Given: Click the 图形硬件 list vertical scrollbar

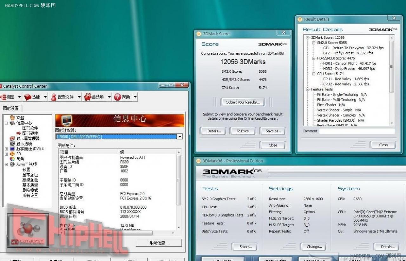Looking at the screenshot, I should coord(179,190).
